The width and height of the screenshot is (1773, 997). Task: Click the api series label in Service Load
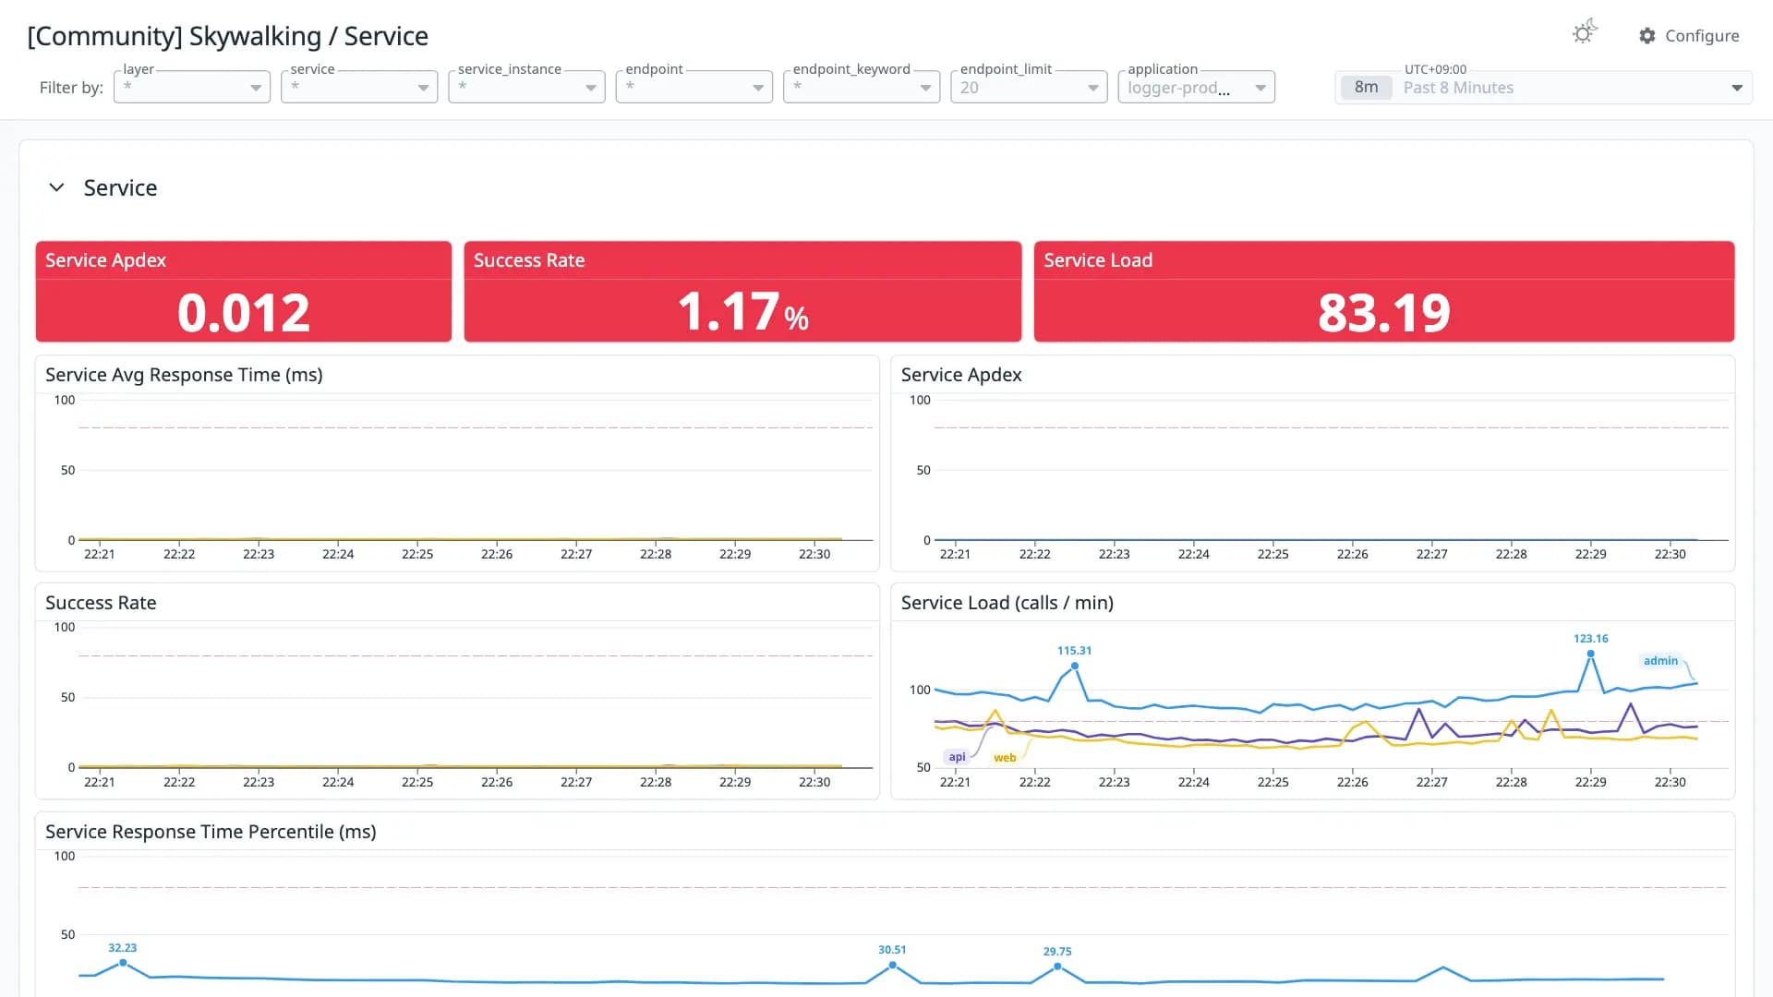[x=957, y=757]
